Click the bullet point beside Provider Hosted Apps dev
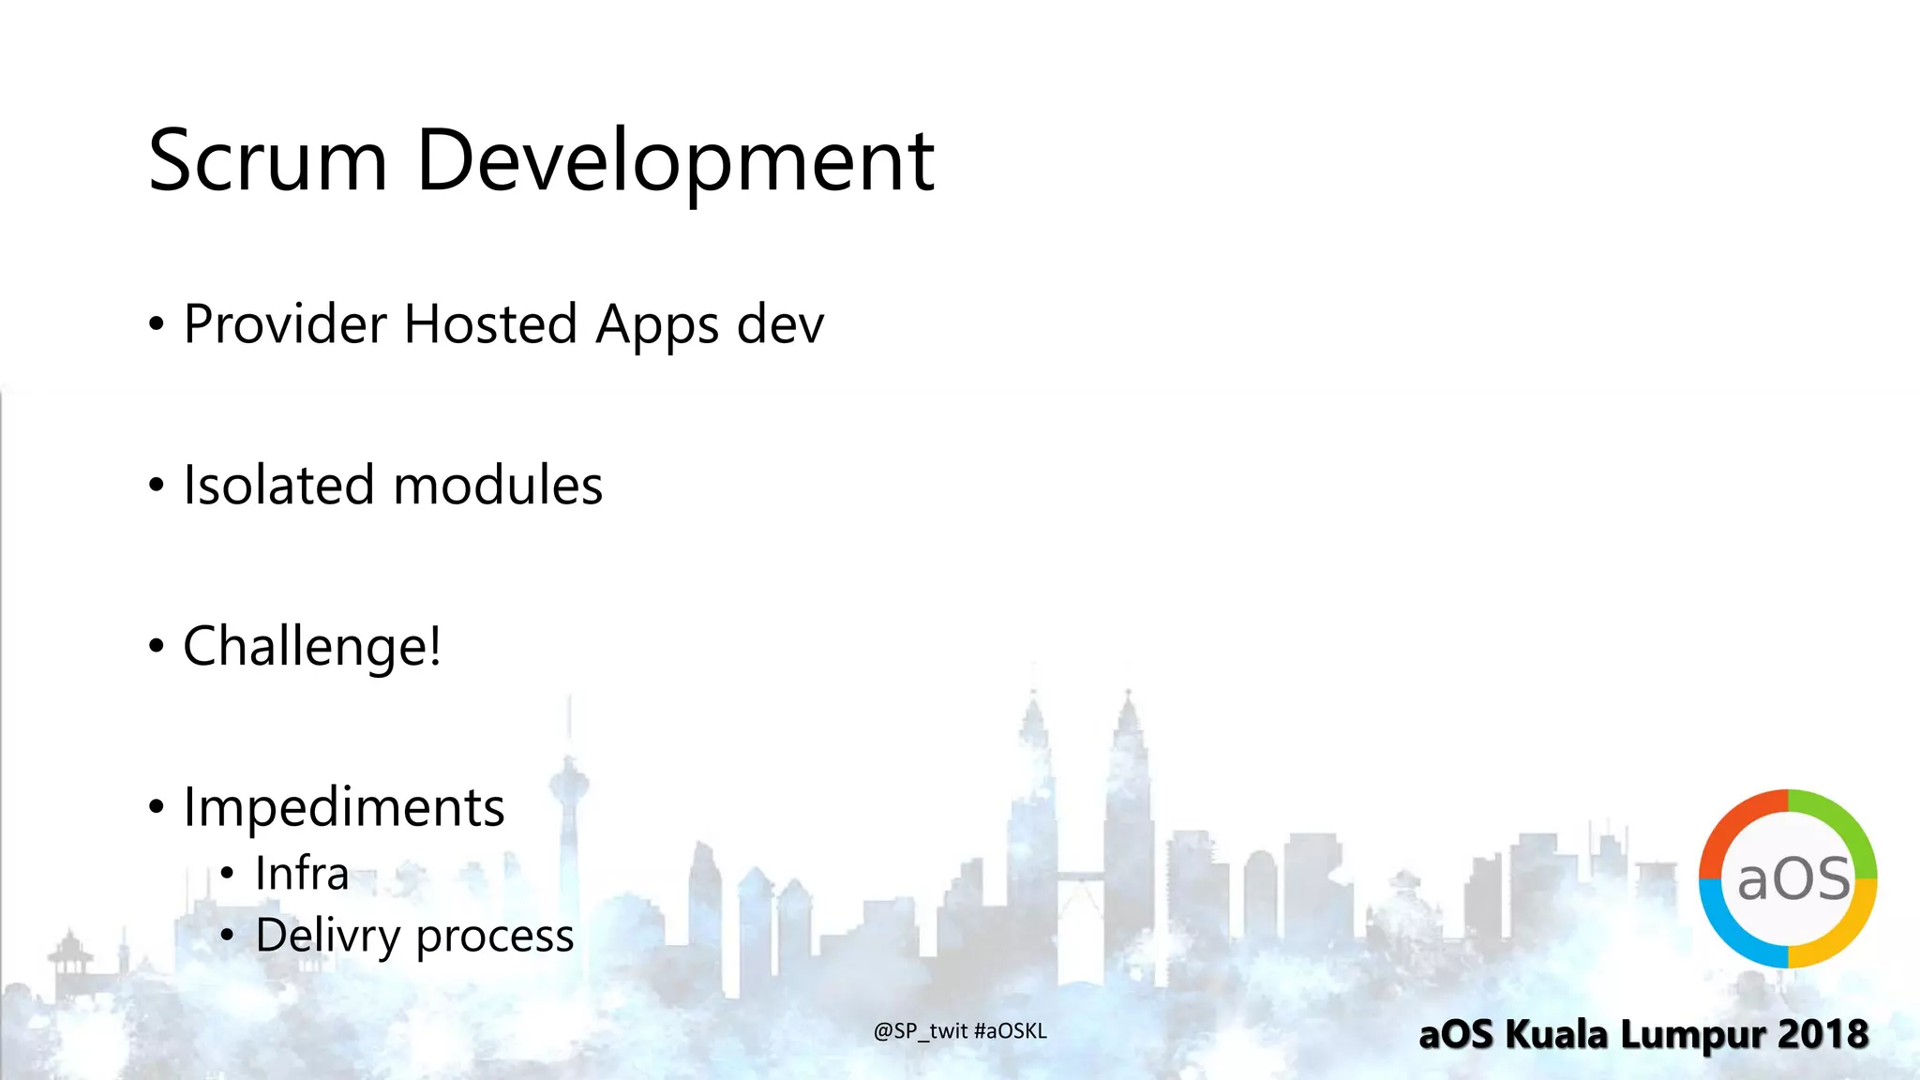The image size is (1920, 1080). (156, 323)
